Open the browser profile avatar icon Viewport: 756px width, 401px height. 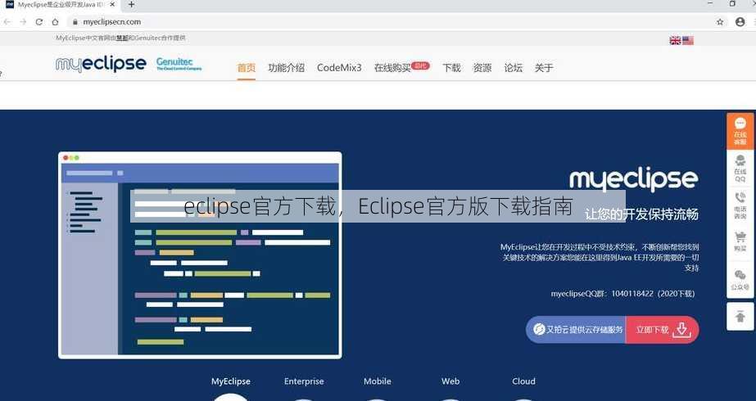(x=740, y=22)
